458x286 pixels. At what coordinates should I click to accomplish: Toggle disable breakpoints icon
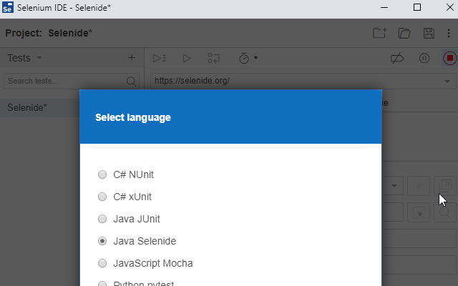click(397, 58)
